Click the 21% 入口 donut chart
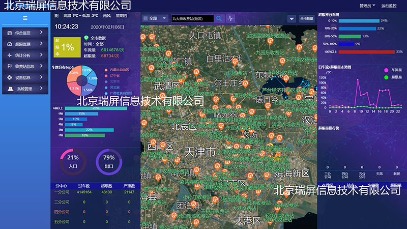 [x=73, y=162]
